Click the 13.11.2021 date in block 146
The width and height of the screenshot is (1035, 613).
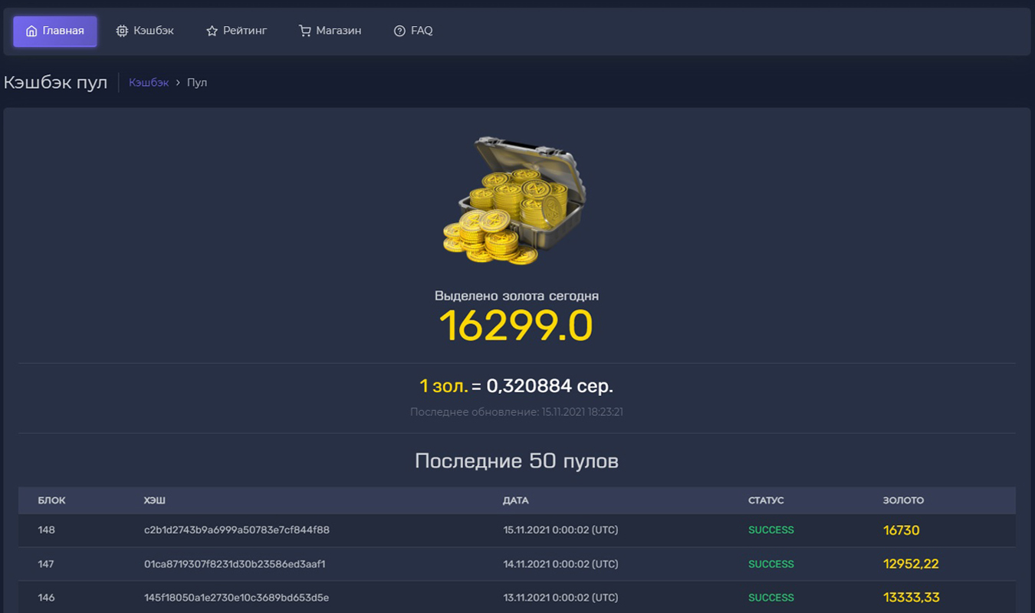pos(560,598)
